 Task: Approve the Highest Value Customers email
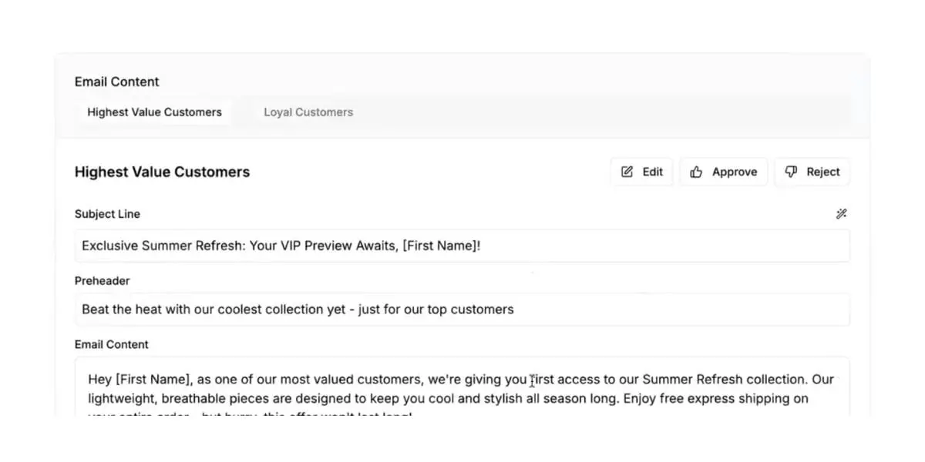tap(724, 172)
